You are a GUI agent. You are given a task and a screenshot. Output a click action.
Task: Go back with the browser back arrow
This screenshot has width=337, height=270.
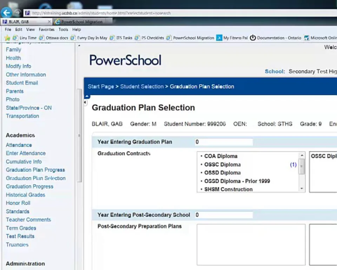(6, 13)
